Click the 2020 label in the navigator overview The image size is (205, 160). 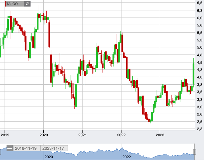click(x=49, y=157)
